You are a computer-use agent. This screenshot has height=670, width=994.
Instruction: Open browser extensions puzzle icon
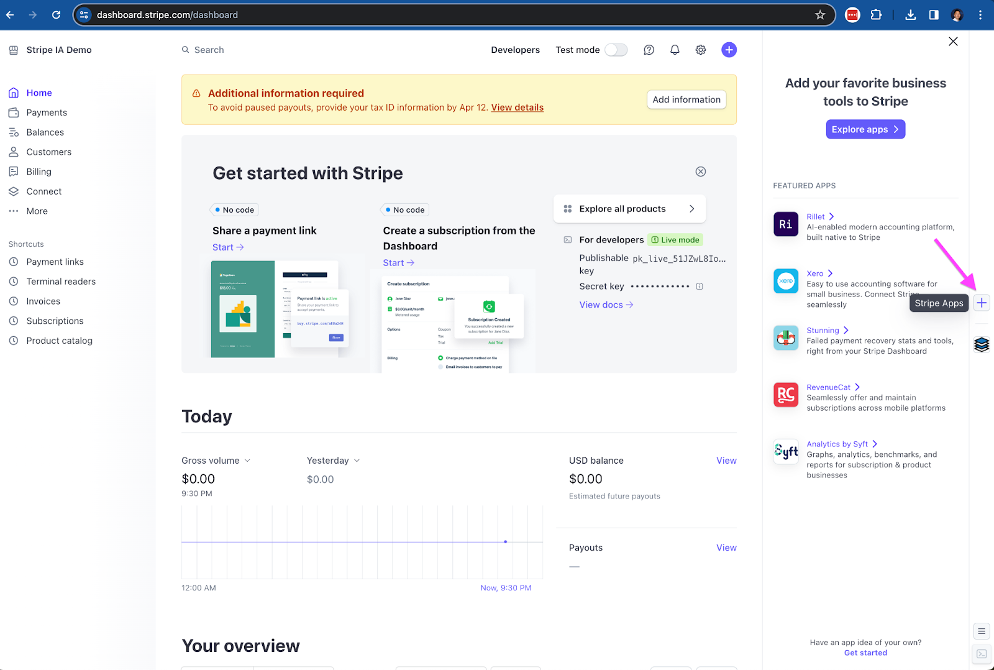coord(876,15)
